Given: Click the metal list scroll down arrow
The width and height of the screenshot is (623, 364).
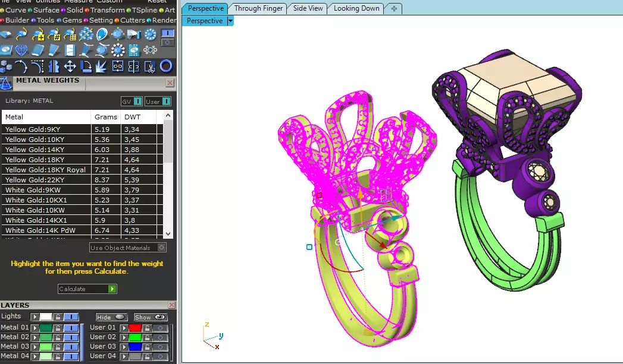Looking at the screenshot, I should tap(168, 234).
